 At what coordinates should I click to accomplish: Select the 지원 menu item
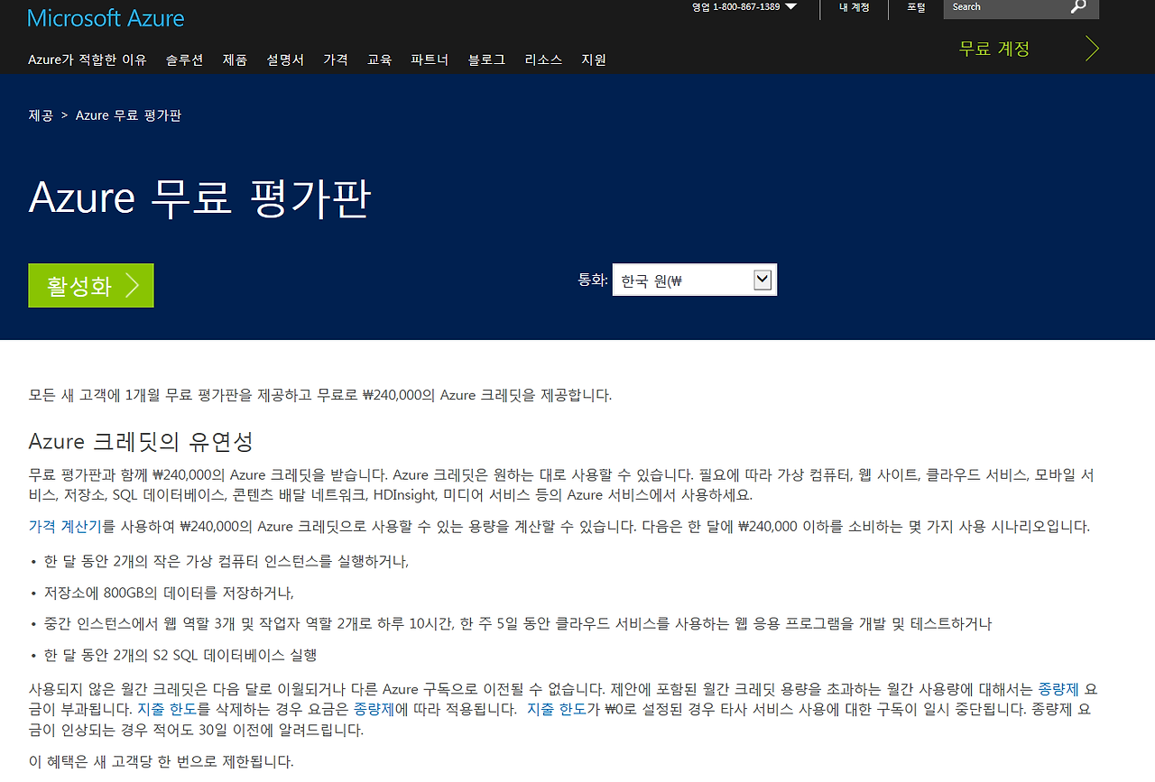point(594,60)
